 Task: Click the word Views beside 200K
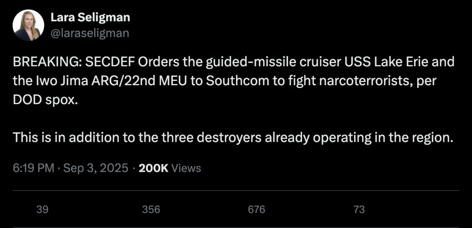click(x=186, y=168)
